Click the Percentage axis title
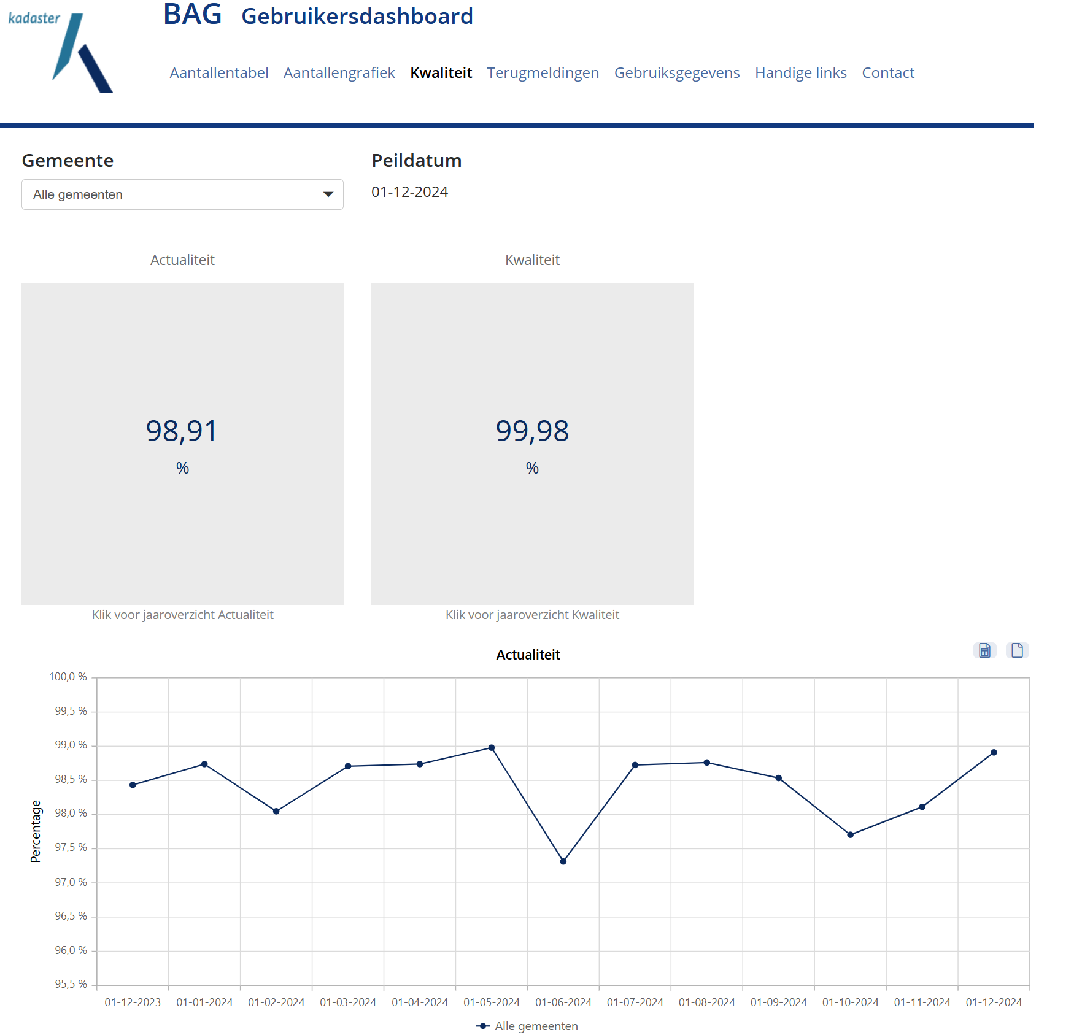This screenshot has height=1035, width=1082. point(36,831)
